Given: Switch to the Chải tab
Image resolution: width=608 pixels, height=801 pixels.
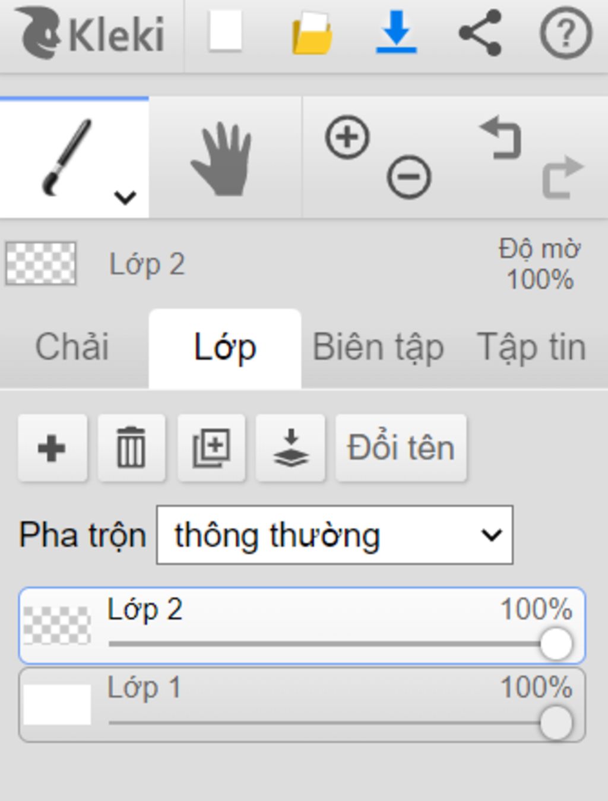Looking at the screenshot, I should 72,348.
